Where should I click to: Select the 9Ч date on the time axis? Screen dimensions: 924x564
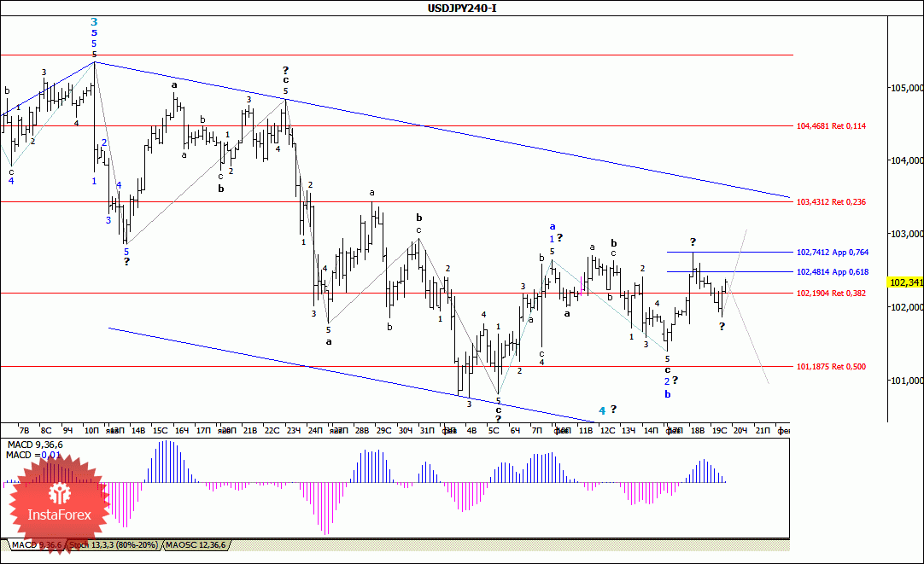coord(67,431)
